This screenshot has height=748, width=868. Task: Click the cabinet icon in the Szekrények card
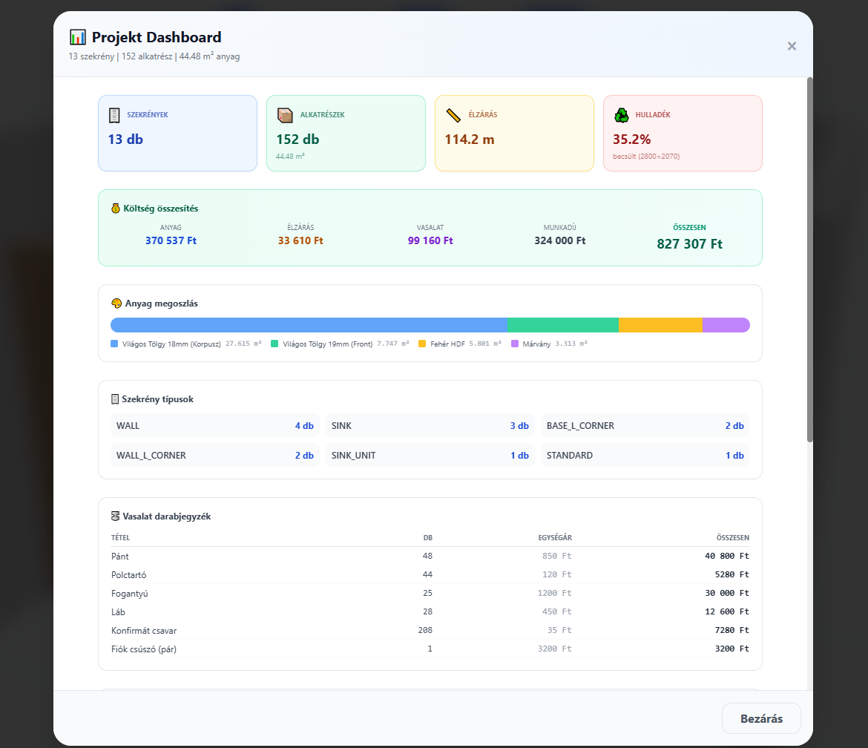(x=114, y=115)
